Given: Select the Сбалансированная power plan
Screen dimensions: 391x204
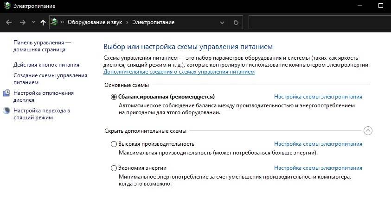Looking at the screenshot, I should coord(114,97).
